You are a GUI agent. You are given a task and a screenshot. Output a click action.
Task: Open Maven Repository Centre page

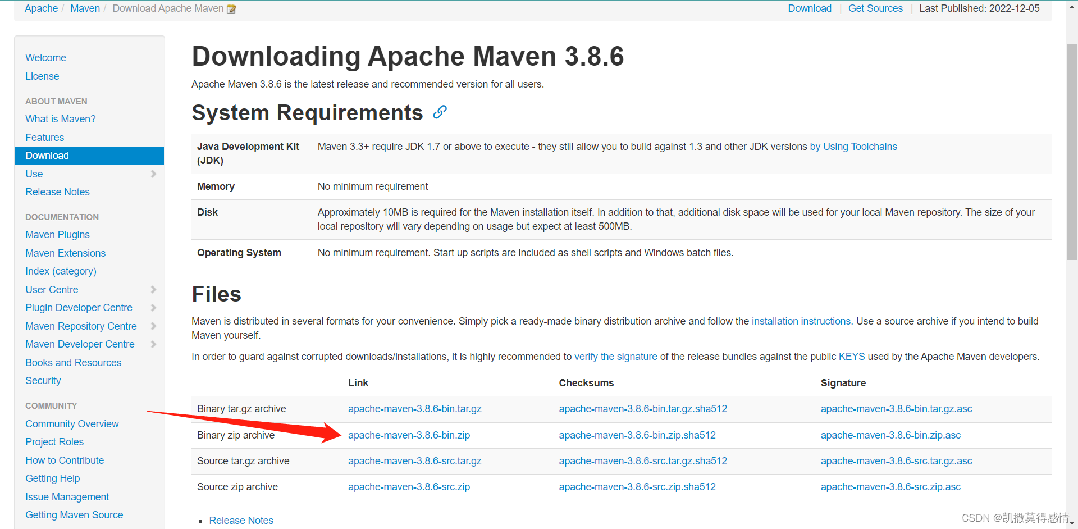(81, 326)
